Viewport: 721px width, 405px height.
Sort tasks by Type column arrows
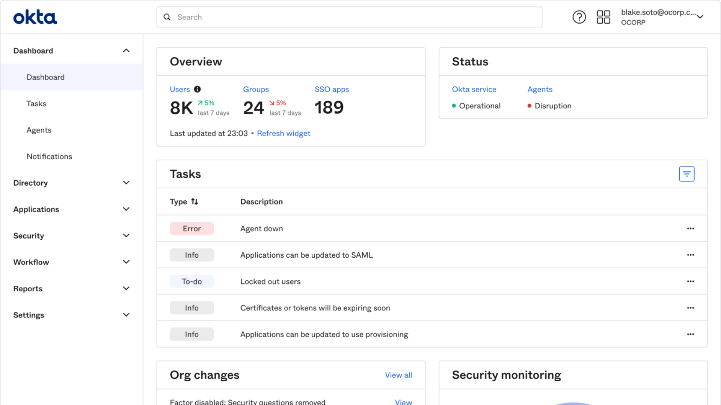click(x=195, y=202)
